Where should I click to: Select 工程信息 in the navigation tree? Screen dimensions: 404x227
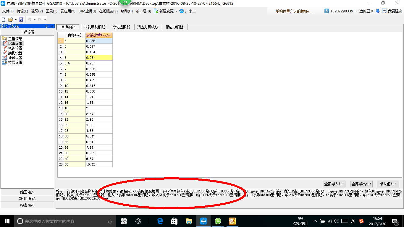(x=15, y=39)
